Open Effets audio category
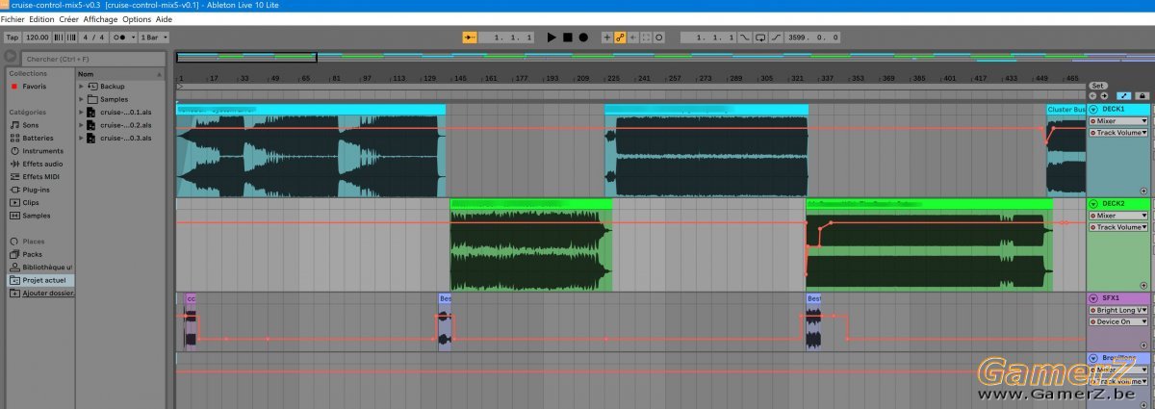The height and width of the screenshot is (409, 1155). (x=43, y=164)
